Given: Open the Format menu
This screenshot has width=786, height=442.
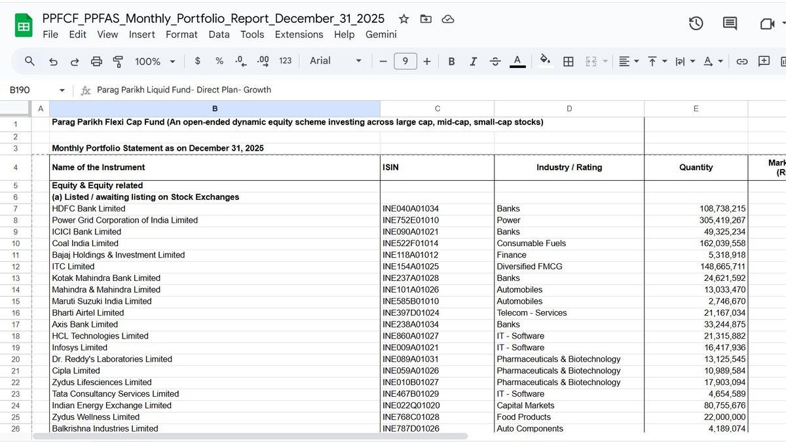Looking at the screenshot, I should pos(181,35).
